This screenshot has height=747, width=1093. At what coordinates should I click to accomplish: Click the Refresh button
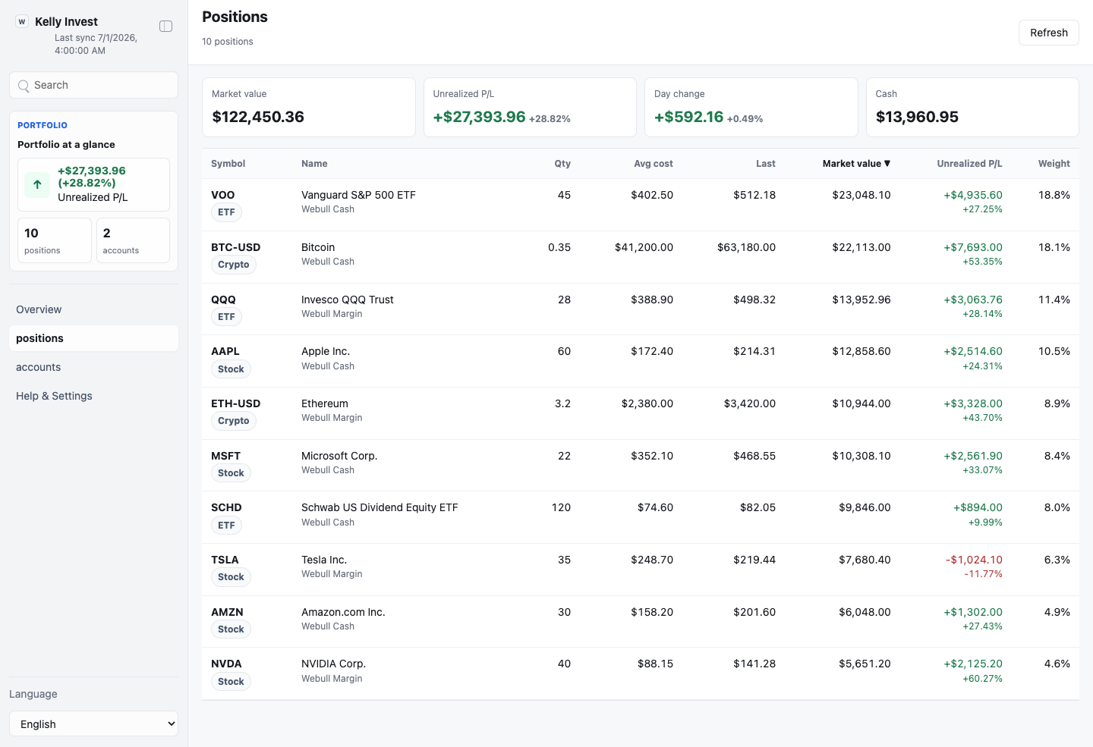[x=1048, y=33]
